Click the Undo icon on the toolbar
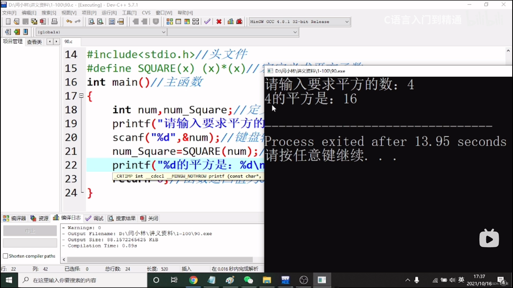 [68, 21]
